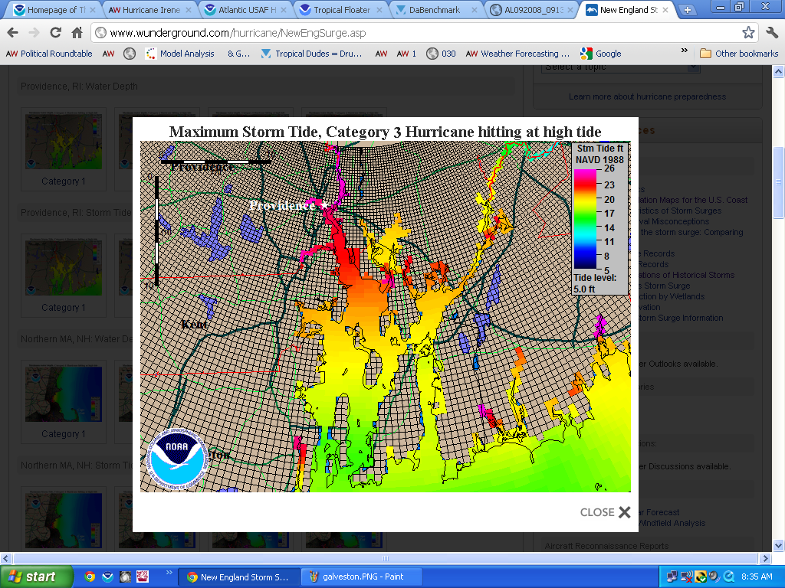Click the 'Maximum Storm Tide' lightbox title
This screenshot has height=588, width=785.
pyautogui.click(x=385, y=132)
